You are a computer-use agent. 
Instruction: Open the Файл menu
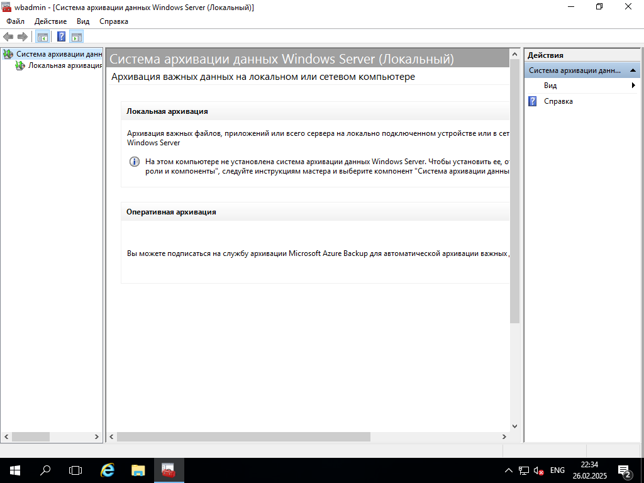tap(16, 21)
